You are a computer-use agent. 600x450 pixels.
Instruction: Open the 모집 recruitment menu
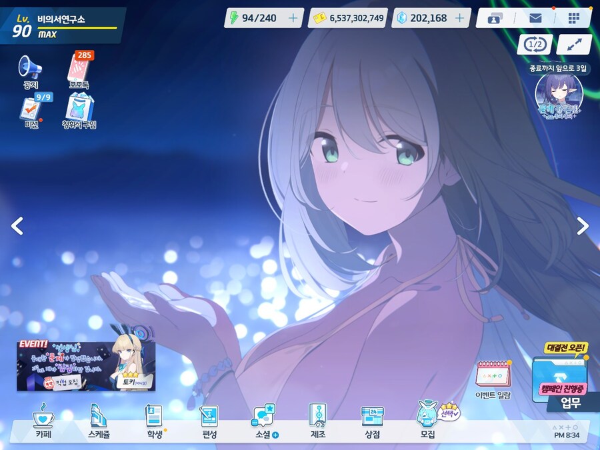pos(427,419)
